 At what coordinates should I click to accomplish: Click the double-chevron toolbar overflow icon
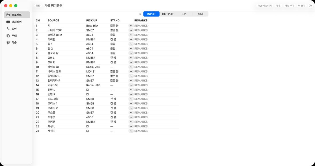(x=310, y=6)
